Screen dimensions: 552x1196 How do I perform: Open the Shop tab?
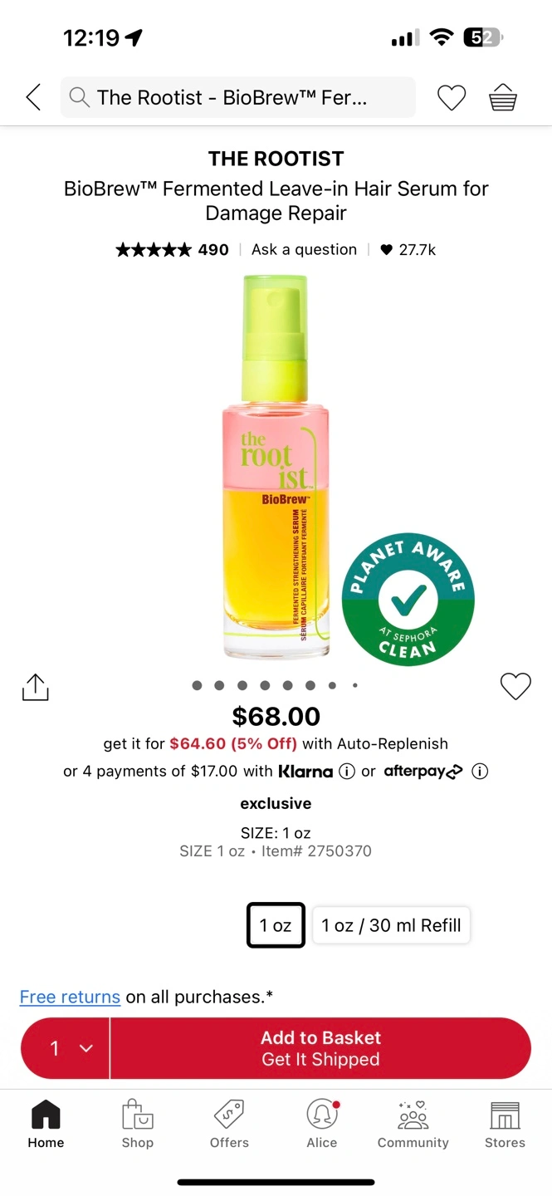point(138,1125)
